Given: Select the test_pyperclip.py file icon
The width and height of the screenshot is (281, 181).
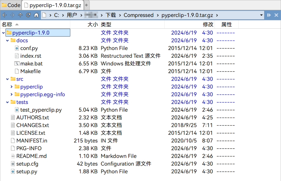Looking at the screenshot, I should pyautogui.click(x=17, y=110).
